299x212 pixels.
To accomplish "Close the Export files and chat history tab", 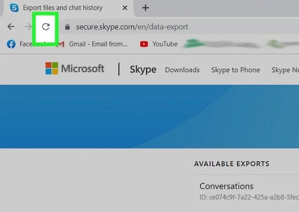I will point(125,8).
